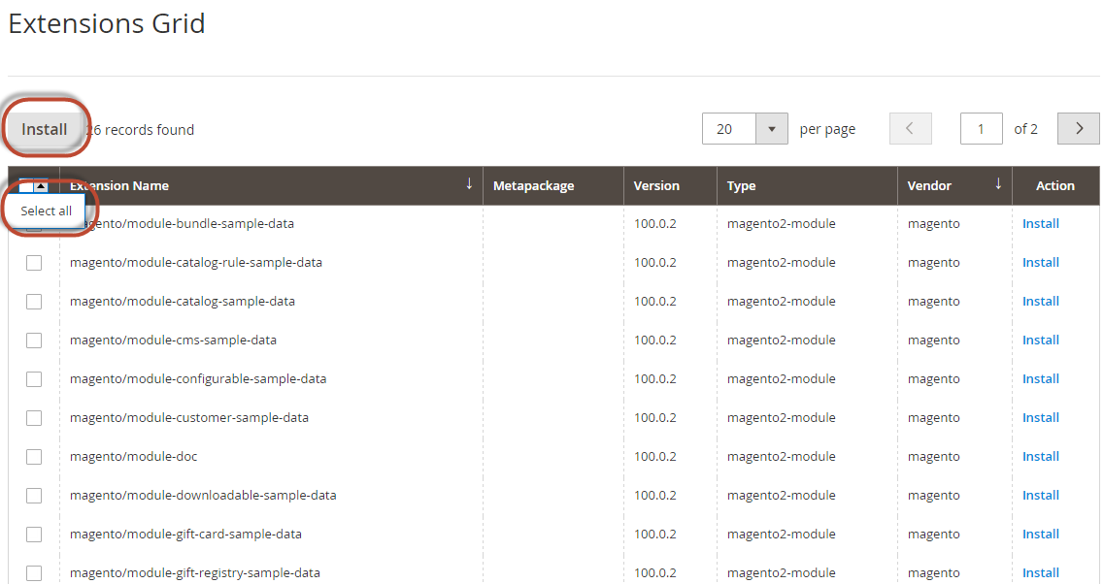Install module-downloadable-sample-data via Action link
1104x584 pixels.
(x=1041, y=496)
